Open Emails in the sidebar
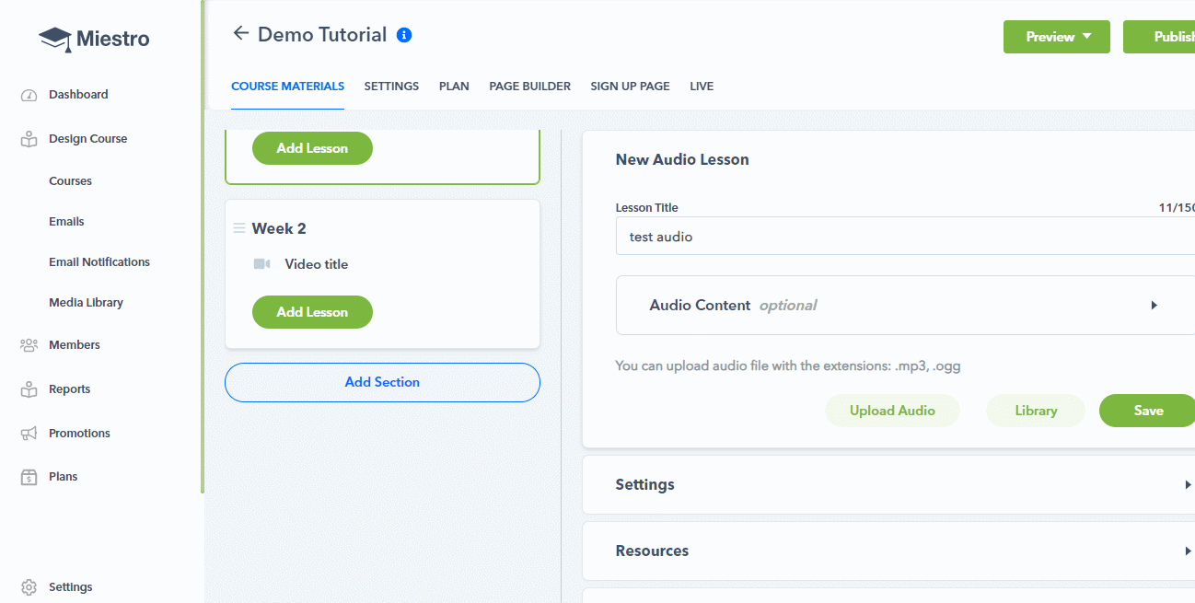 [x=66, y=222]
